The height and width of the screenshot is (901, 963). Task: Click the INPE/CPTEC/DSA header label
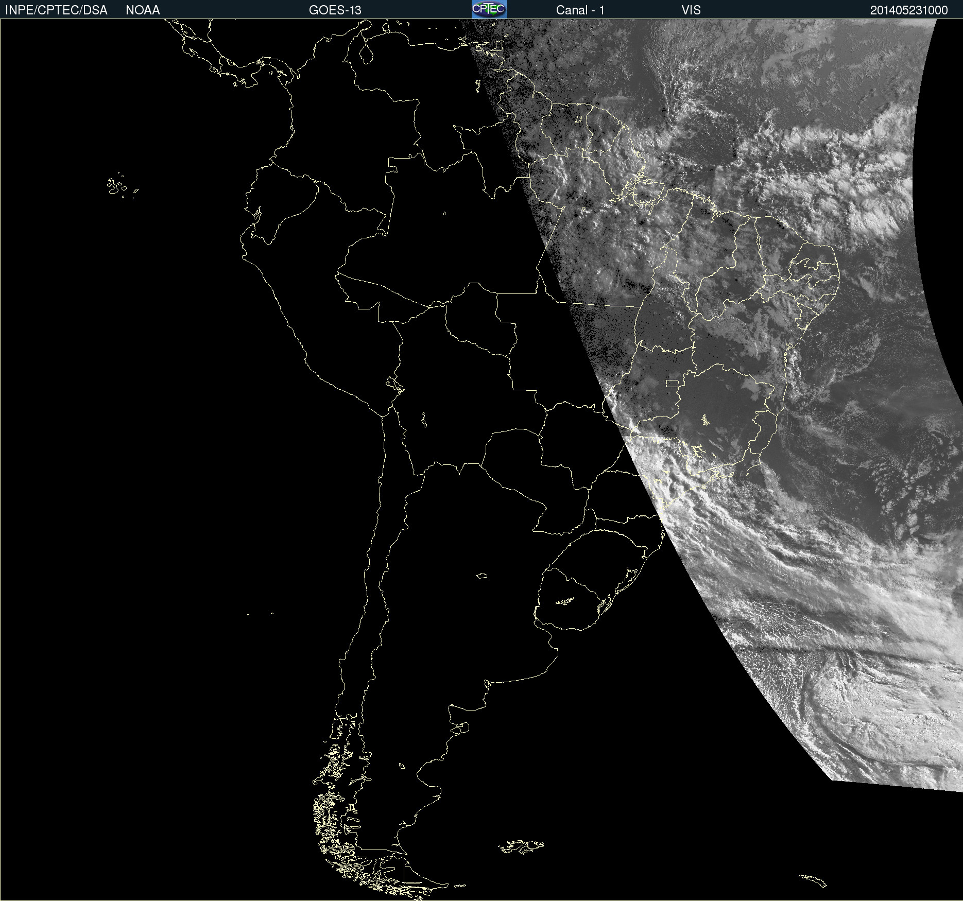click(56, 10)
